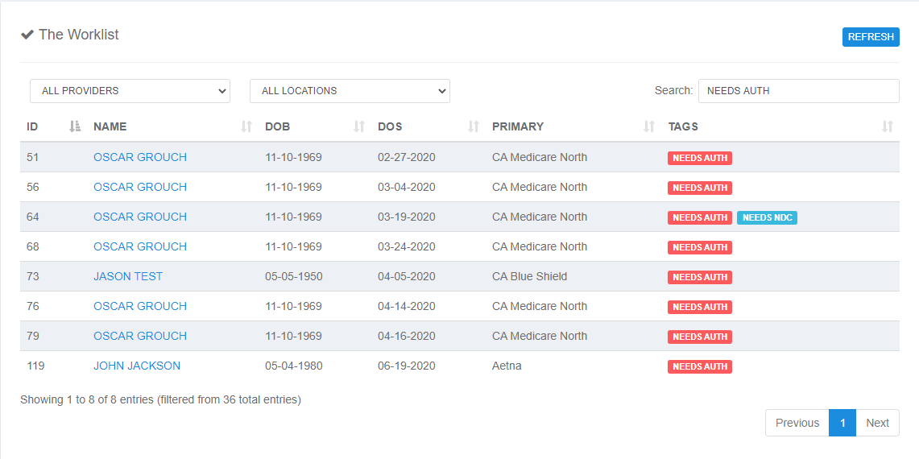The width and height of the screenshot is (919, 459).
Task: Open OSCAR GROUCH link in row 79
Action: coord(140,336)
